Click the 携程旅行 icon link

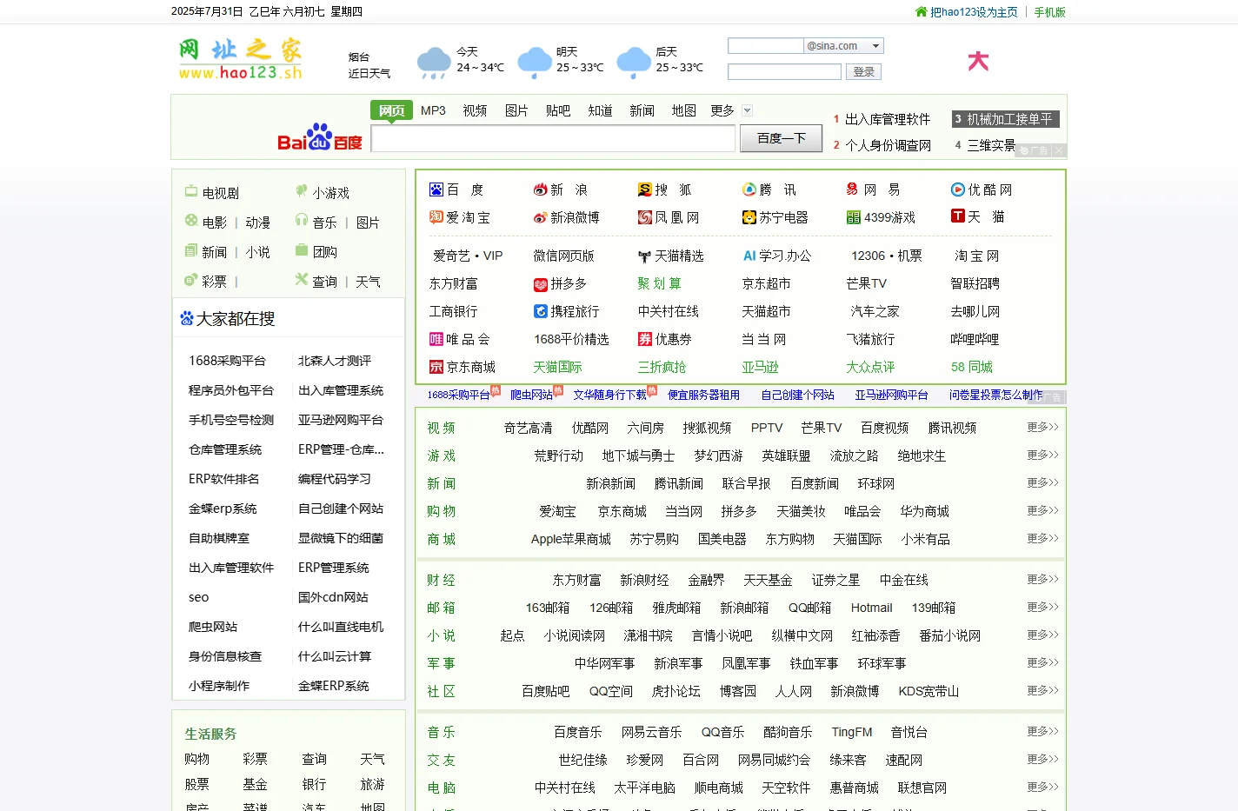541,311
